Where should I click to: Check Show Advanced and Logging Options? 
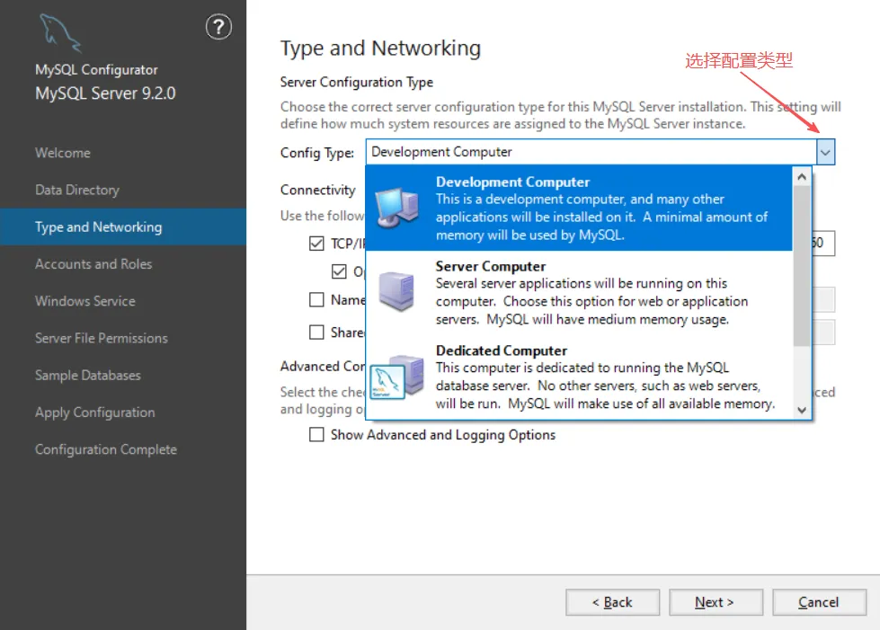[x=316, y=435]
